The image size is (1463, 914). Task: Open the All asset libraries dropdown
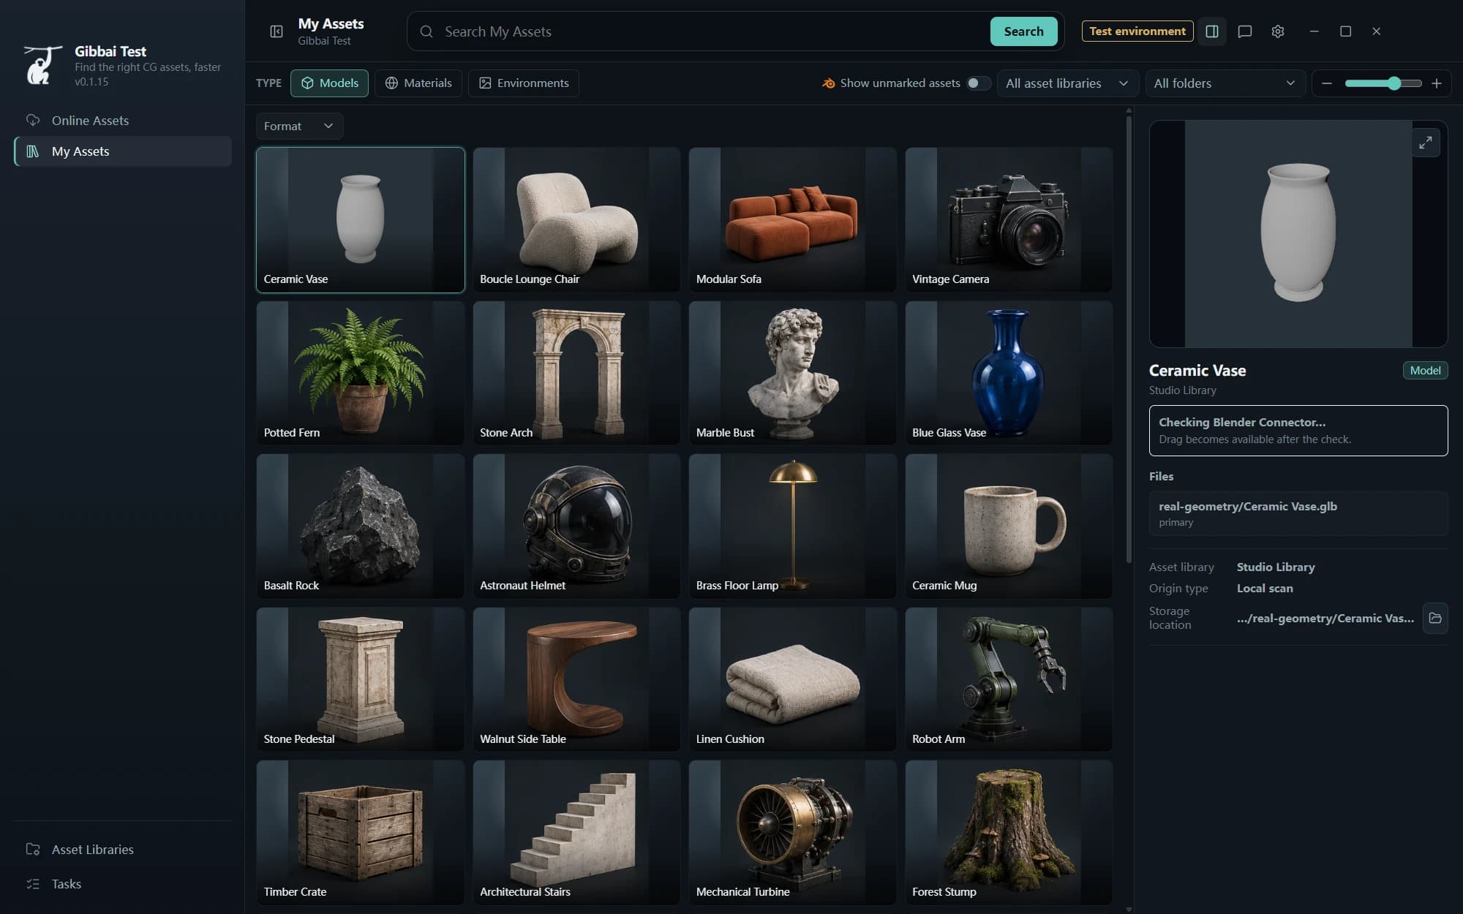1067,83
